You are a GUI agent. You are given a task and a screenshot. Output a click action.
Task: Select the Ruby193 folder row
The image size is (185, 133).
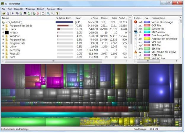[x=65, y=53]
